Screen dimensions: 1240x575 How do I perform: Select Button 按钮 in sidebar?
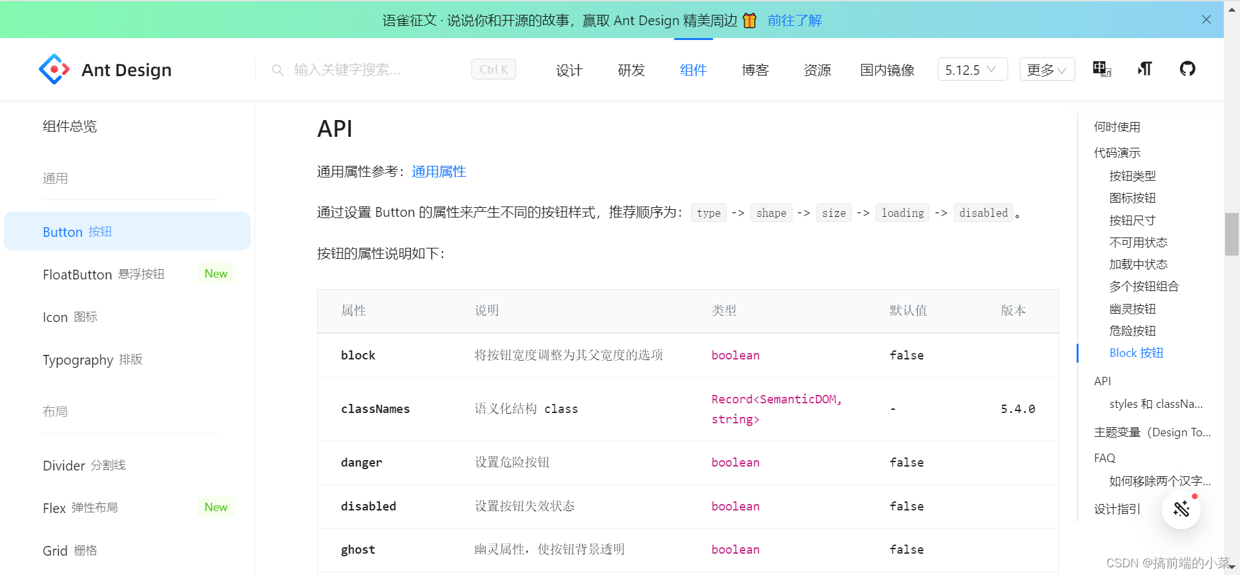[127, 231]
